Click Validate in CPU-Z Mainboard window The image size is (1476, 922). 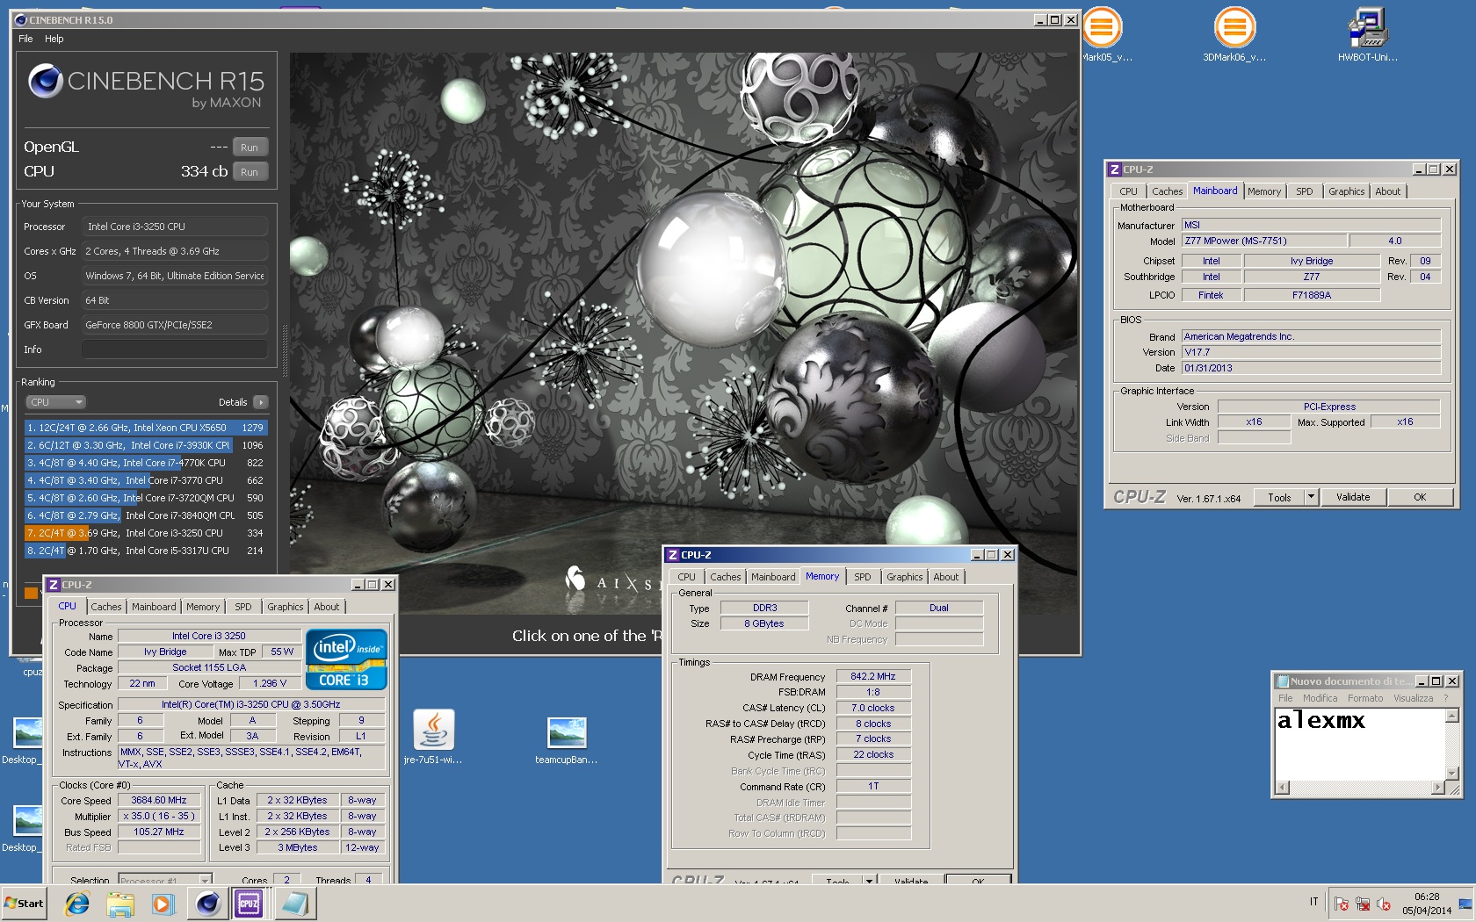coord(1353,497)
